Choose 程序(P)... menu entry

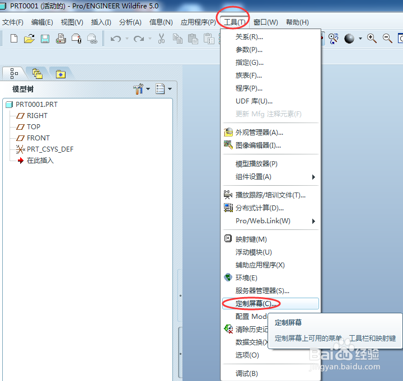point(271,88)
